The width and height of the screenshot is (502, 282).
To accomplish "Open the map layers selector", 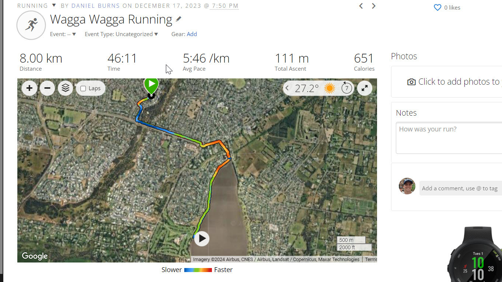I will 65,88.
